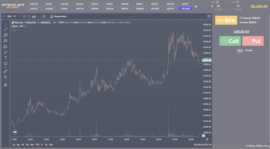Add a symbol to compare with plus icon
The width and height of the screenshot is (270, 149).
(44, 16)
